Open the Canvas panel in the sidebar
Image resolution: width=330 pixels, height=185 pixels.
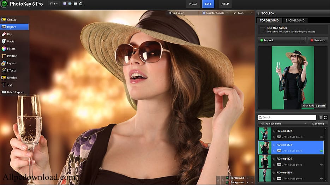coord(14,19)
